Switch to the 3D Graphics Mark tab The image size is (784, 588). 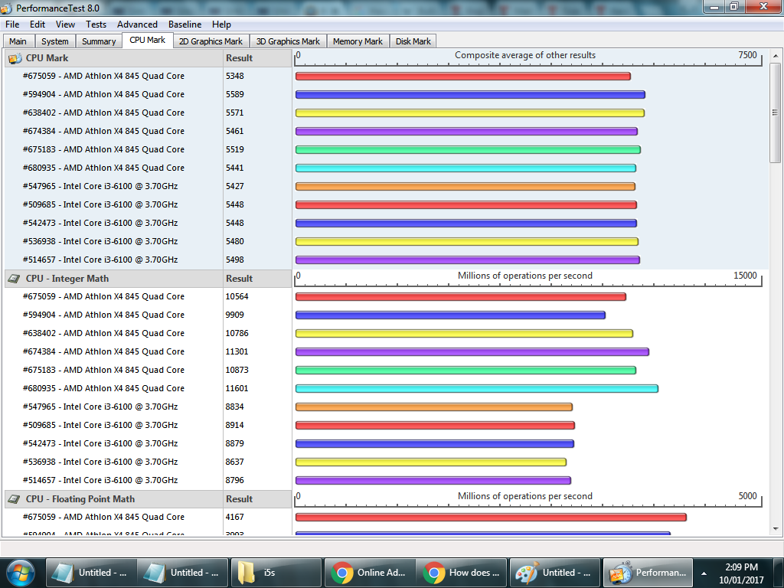[288, 41]
